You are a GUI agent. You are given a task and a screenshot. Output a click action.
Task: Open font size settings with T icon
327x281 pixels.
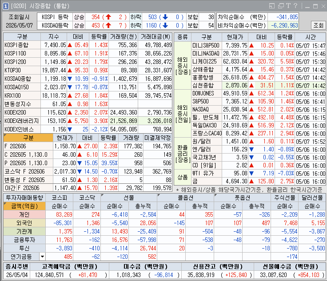click(x=288, y=6)
